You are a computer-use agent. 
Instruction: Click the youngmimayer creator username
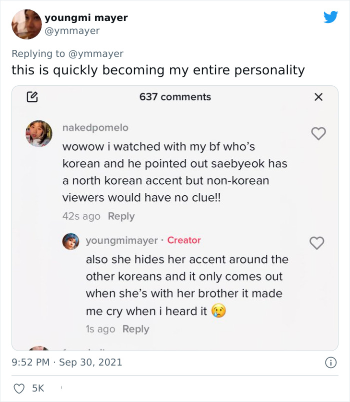pyautogui.click(x=121, y=240)
